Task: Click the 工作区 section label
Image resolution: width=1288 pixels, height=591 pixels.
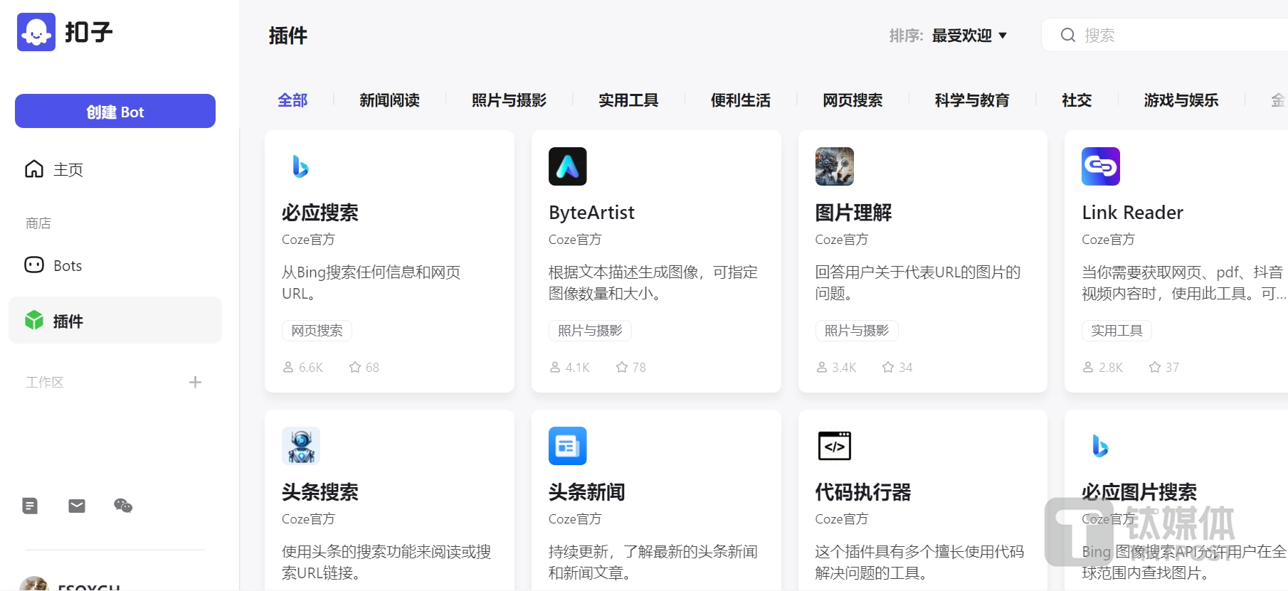Action: (x=45, y=383)
